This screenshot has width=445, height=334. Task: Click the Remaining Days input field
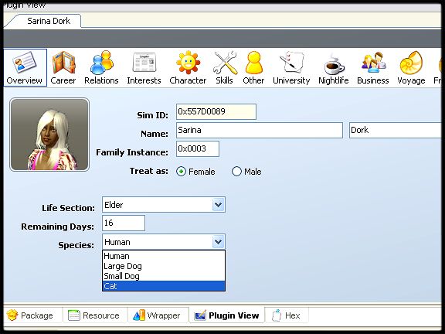point(124,223)
